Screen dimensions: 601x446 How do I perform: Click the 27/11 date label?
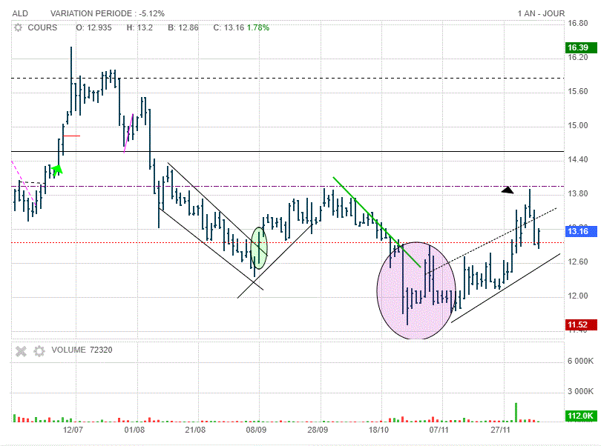click(500, 430)
